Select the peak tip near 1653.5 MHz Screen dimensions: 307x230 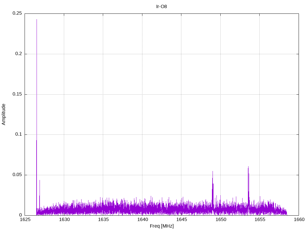[248, 167]
